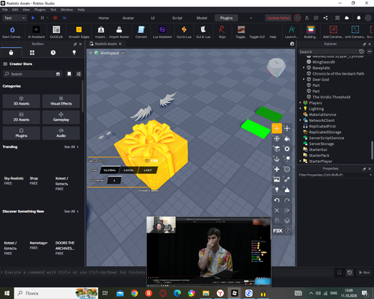Select the F3X Weld tool
This screenshot has height=299, width=374.
[287, 179]
